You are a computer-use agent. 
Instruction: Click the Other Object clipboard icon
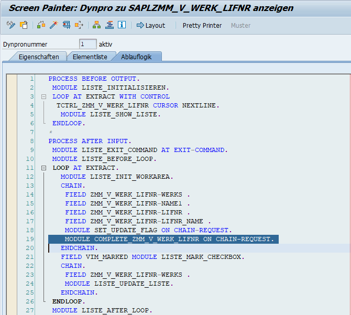coord(24,25)
